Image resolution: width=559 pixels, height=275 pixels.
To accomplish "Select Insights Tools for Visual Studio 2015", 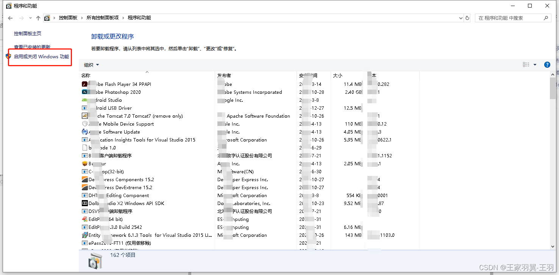I will tap(142, 140).
